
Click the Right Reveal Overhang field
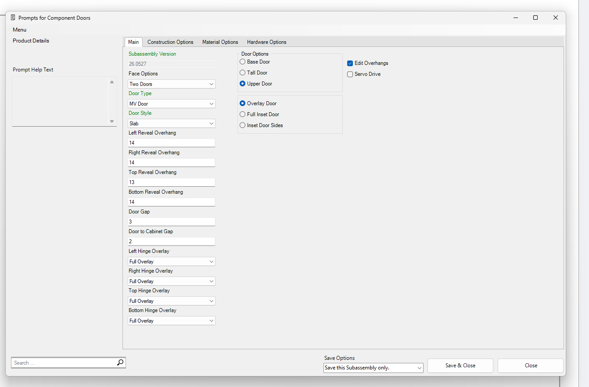click(172, 163)
